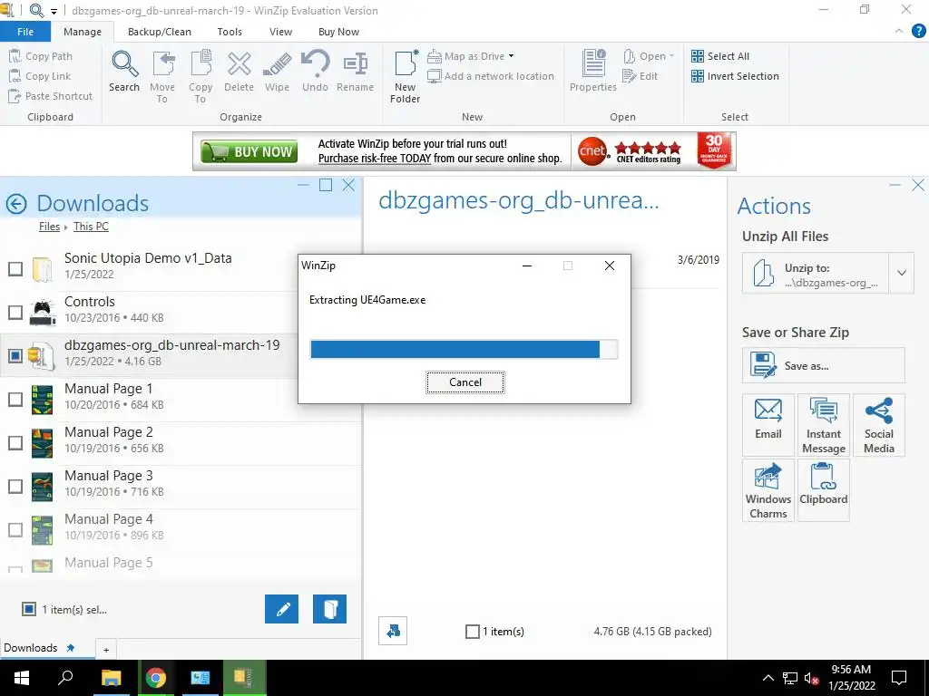Open Chrome from the taskbar
This screenshot has width=929, height=696.
156,678
